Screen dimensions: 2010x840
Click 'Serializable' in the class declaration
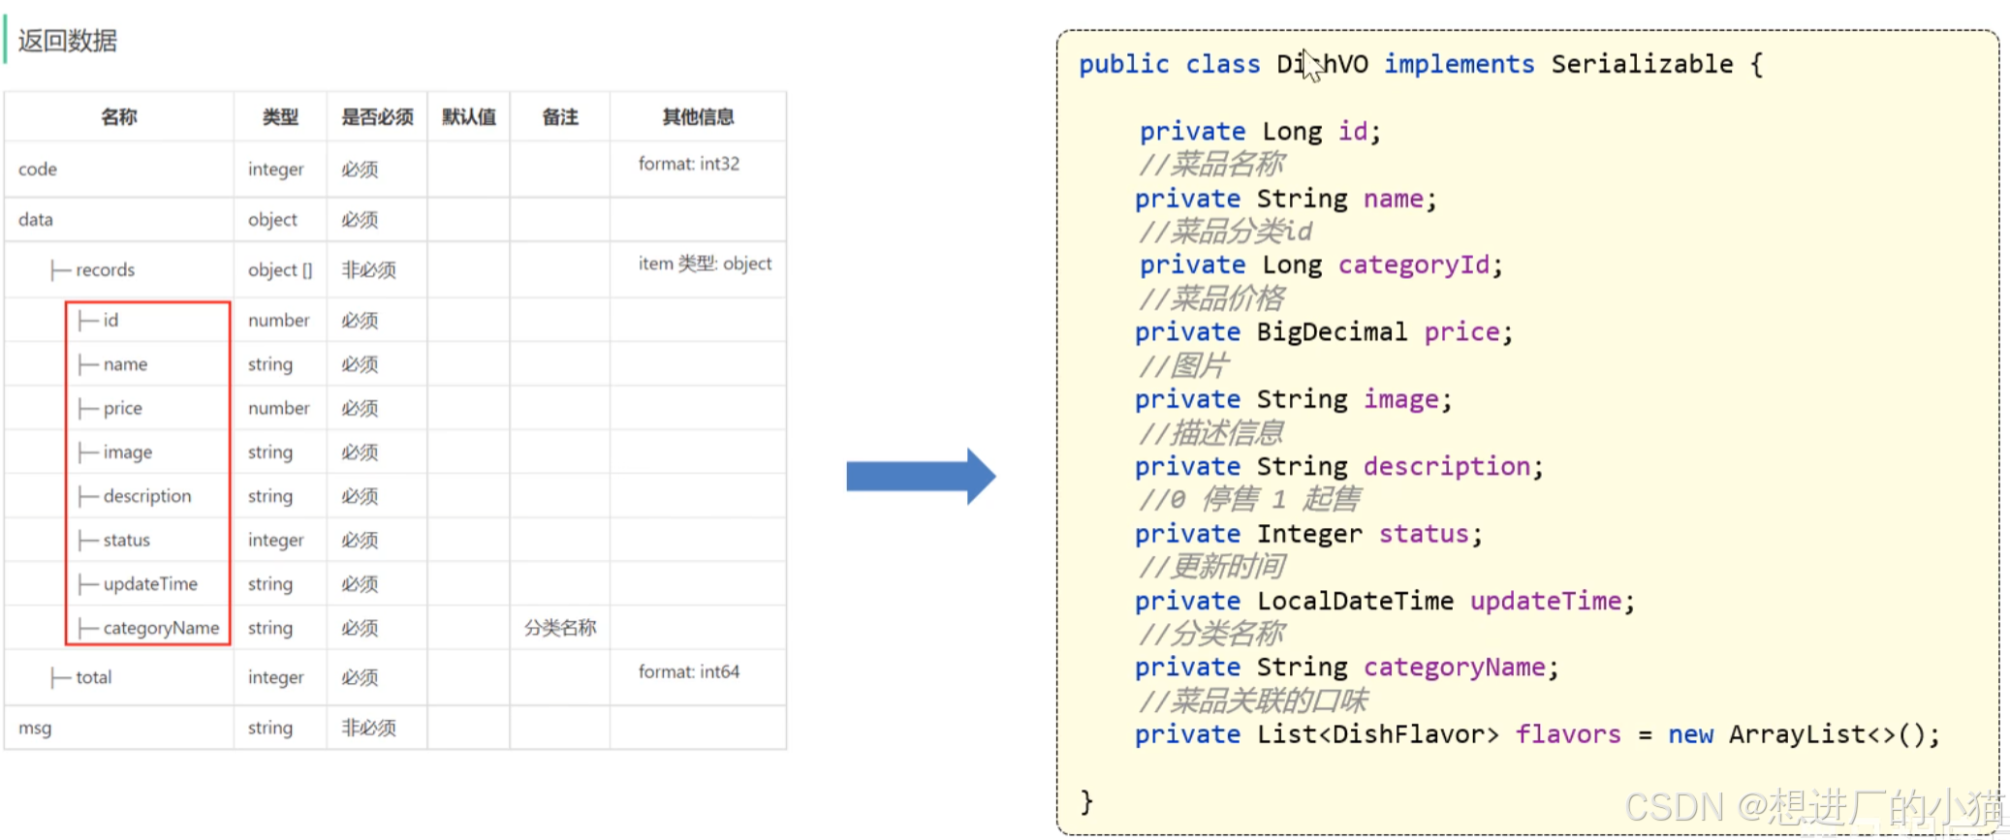coord(1642,64)
